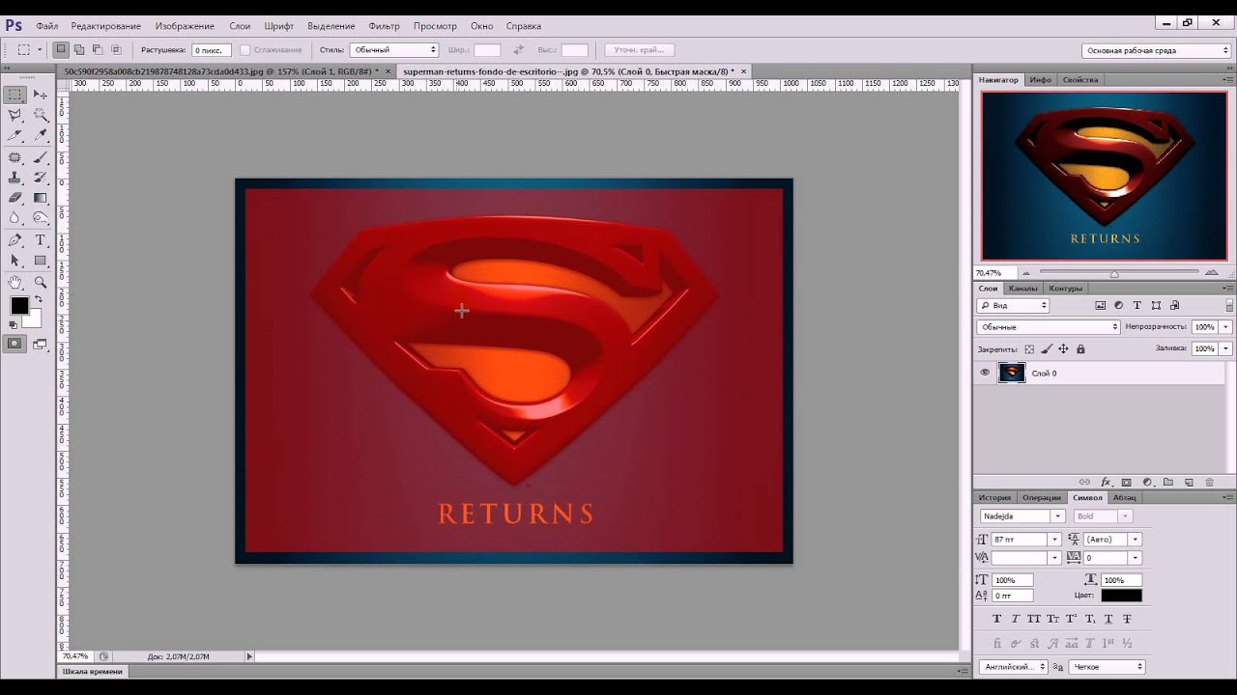This screenshot has height=695, width=1237.
Task: Click the Уточн. край button
Action: [640, 49]
